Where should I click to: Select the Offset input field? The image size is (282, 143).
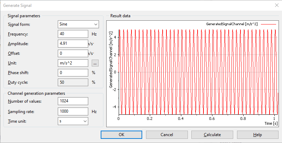tap(73, 53)
